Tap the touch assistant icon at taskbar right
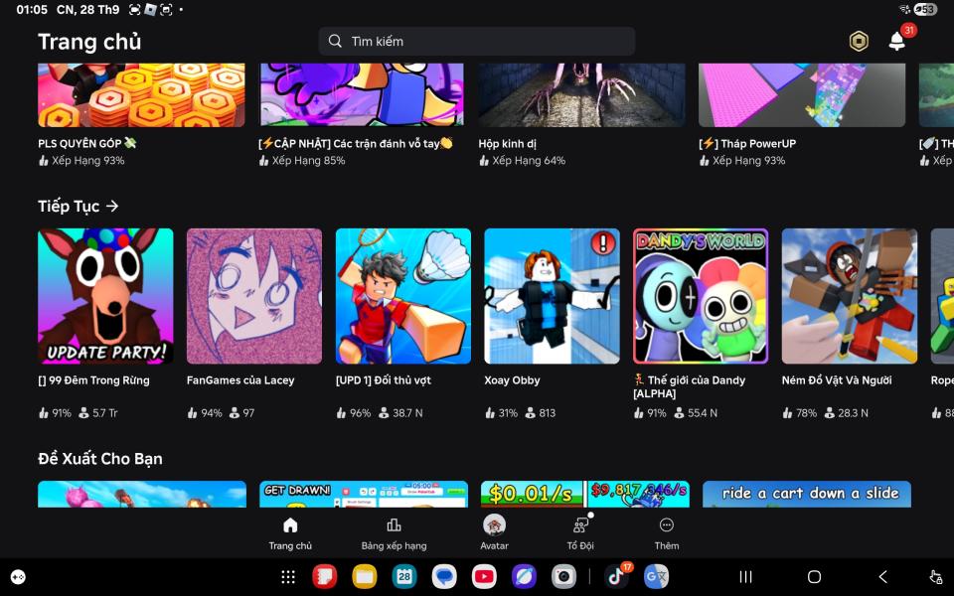This screenshot has height=596, width=954. 936,576
